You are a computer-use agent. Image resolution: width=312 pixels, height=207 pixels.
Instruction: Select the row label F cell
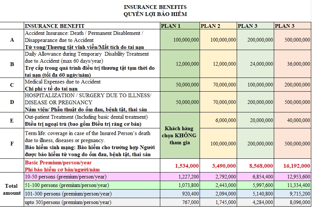click(x=12, y=143)
